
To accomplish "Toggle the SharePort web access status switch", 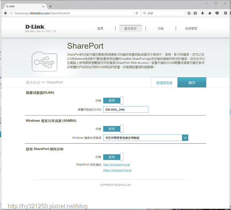I will coord(113,157).
